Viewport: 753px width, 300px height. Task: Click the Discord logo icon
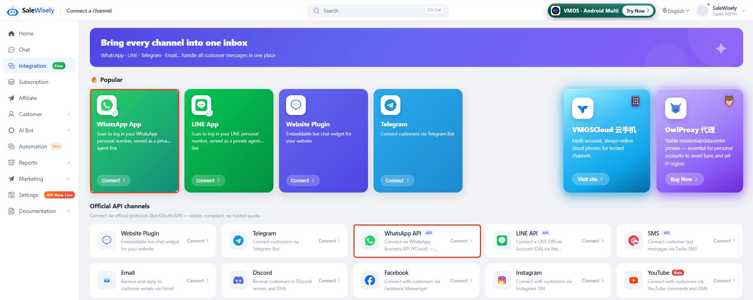point(238,280)
